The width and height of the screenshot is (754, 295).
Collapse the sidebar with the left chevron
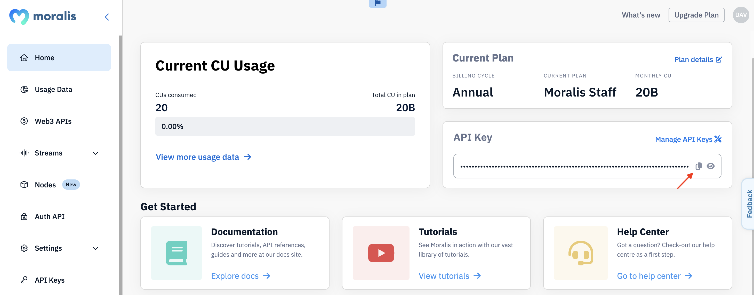[107, 17]
